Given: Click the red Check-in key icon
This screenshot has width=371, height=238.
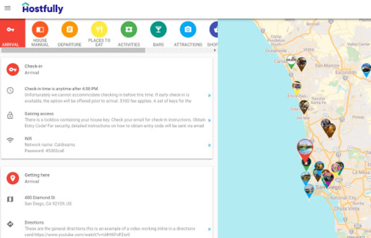Looking at the screenshot, I should pos(13,70).
